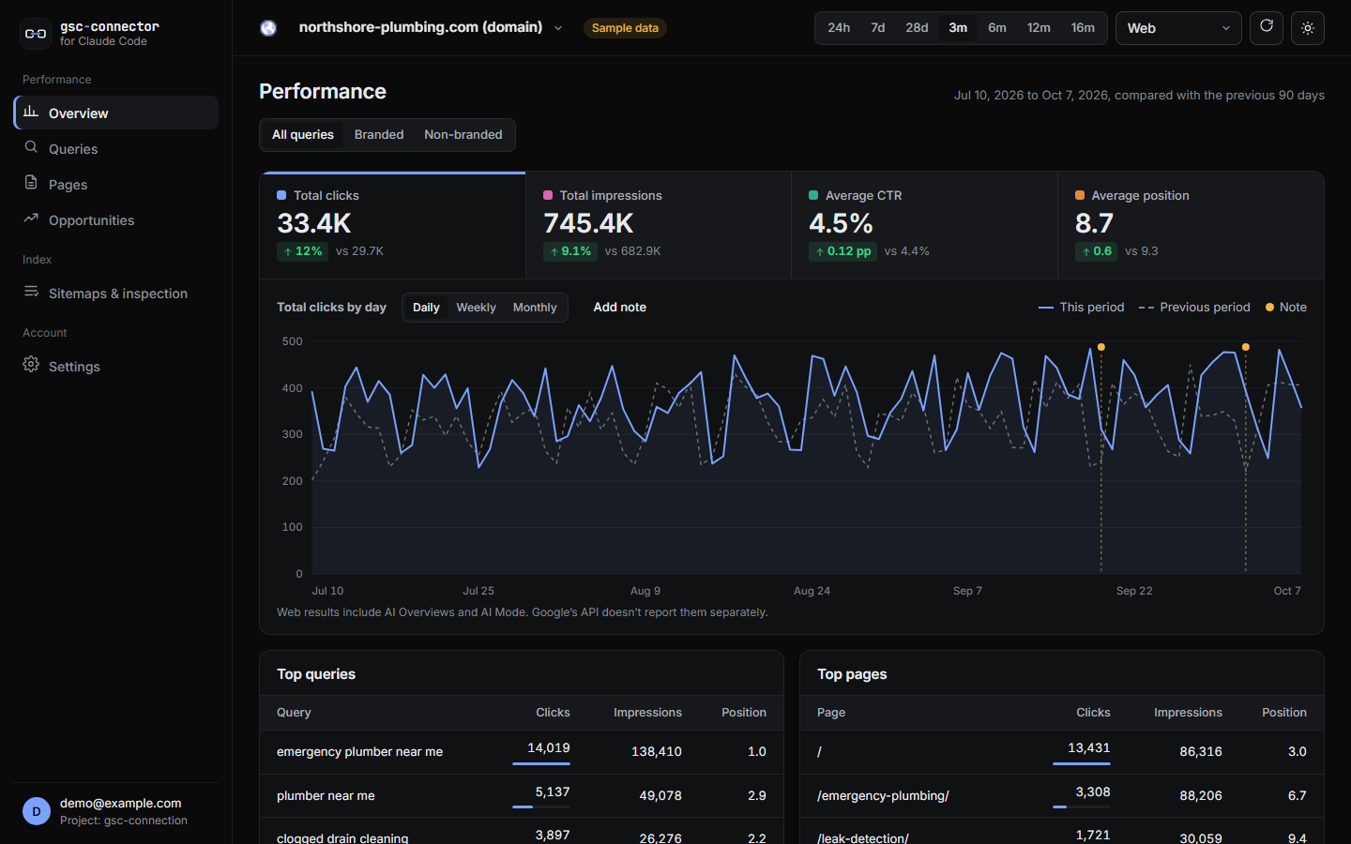Screen dimensions: 1351x844
Task: Click the note marker near Oct 7
Action: point(1246,347)
